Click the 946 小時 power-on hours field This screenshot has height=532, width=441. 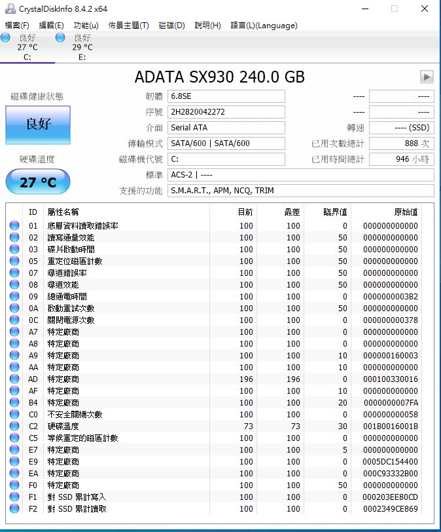point(401,159)
